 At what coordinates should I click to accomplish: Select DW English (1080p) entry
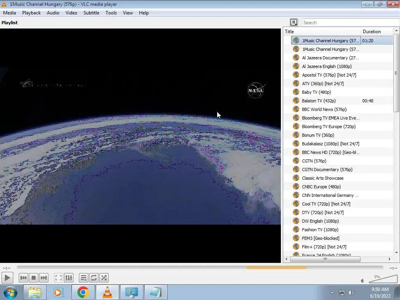point(338,221)
